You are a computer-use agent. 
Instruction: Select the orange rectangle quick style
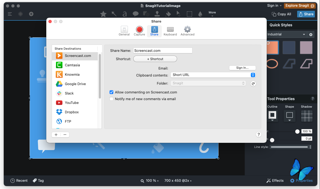272,48
